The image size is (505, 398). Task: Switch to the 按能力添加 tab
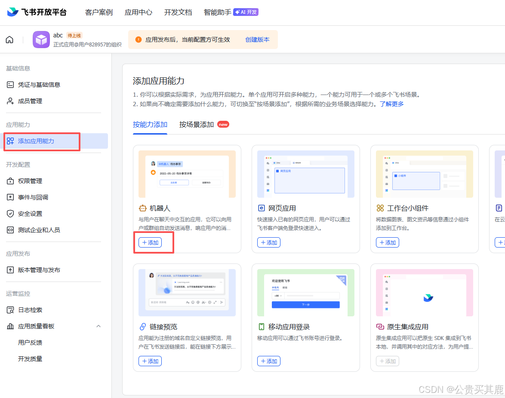(150, 125)
